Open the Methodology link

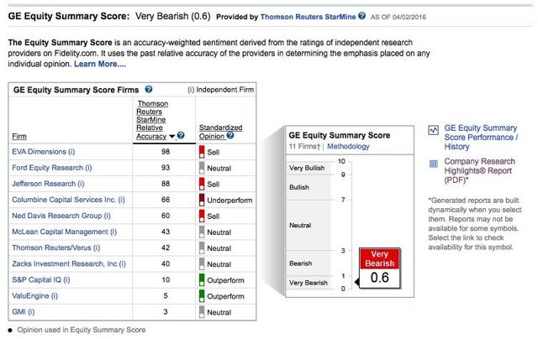(348, 146)
